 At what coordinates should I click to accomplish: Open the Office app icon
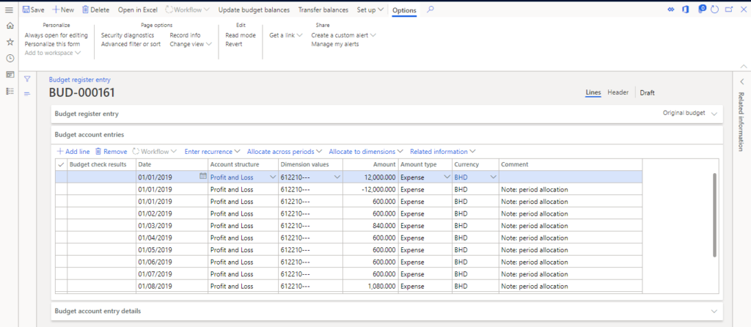[x=685, y=10]
